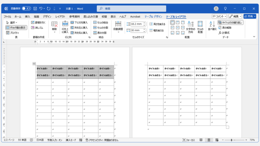This screenshot has height=146, width=260.
Task: Open セルの配置 cell margins
Action: [x=200, y=27]
